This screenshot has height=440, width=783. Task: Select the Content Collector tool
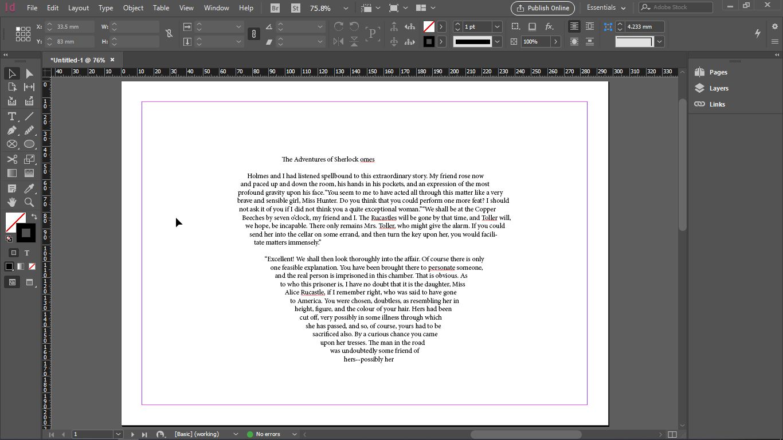[x=11, y=101]
